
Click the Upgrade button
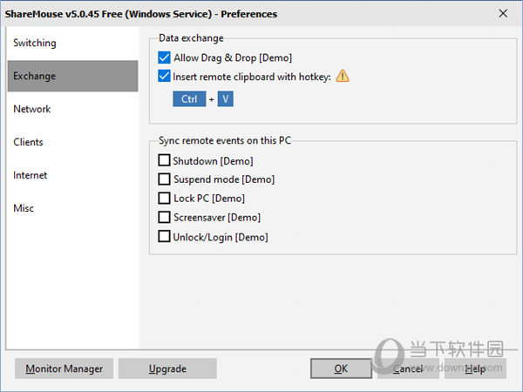pyautogui.click(x=167, y=368)
